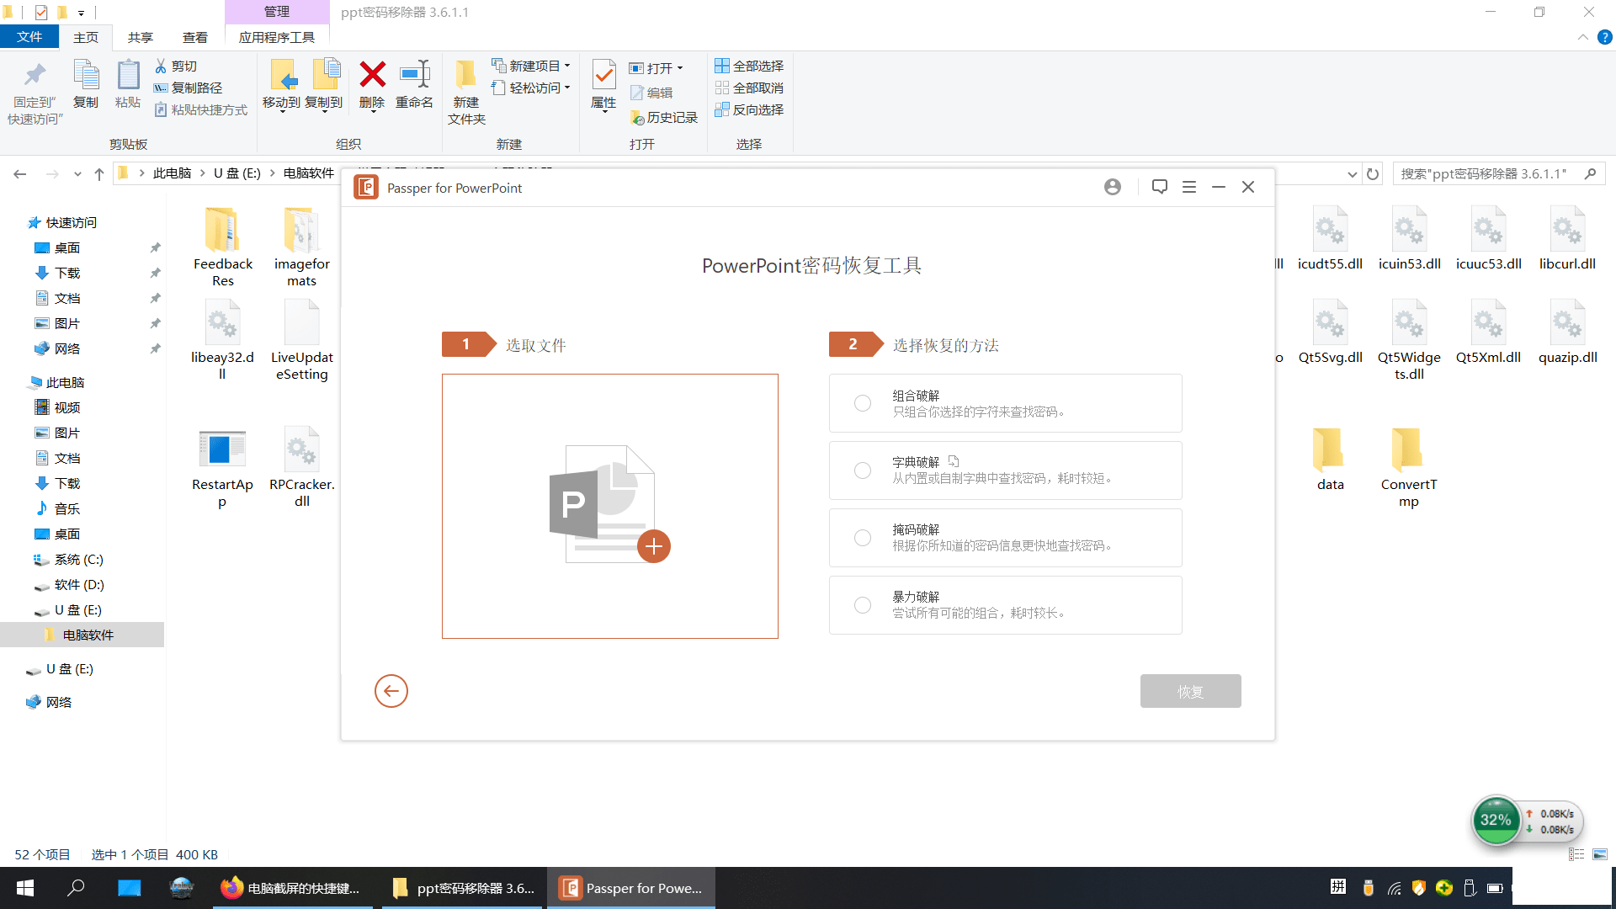The image size is (1616, 909).
Task: Navigate to U 盘 (E:) in breadcrumb
Action: pos(237,173)
